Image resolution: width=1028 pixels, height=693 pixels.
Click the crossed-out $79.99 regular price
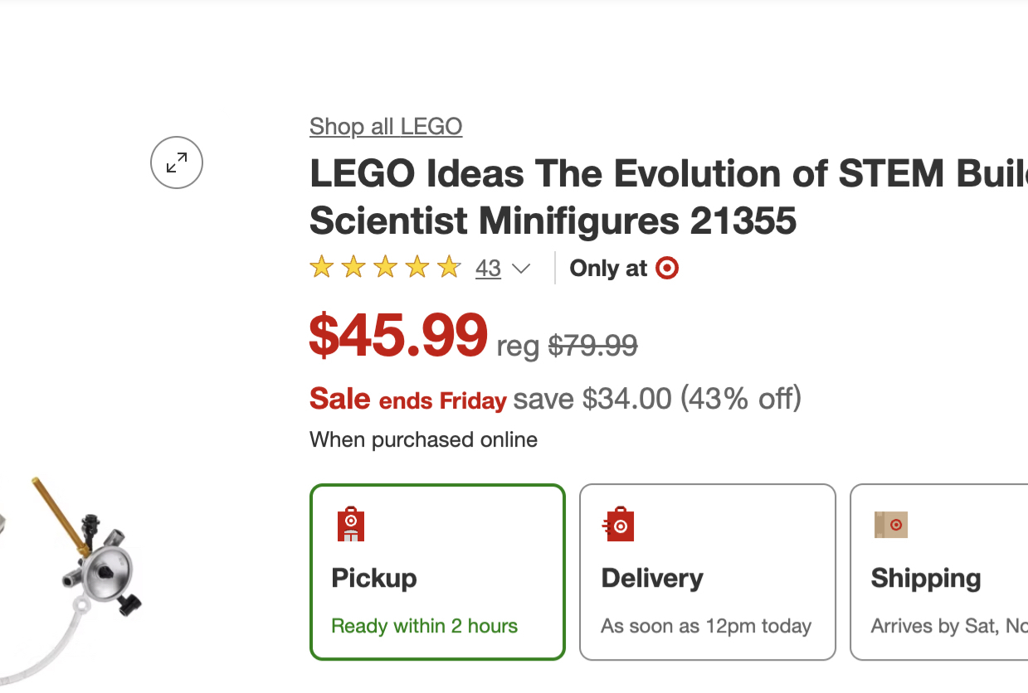click(x=592, y=345)
